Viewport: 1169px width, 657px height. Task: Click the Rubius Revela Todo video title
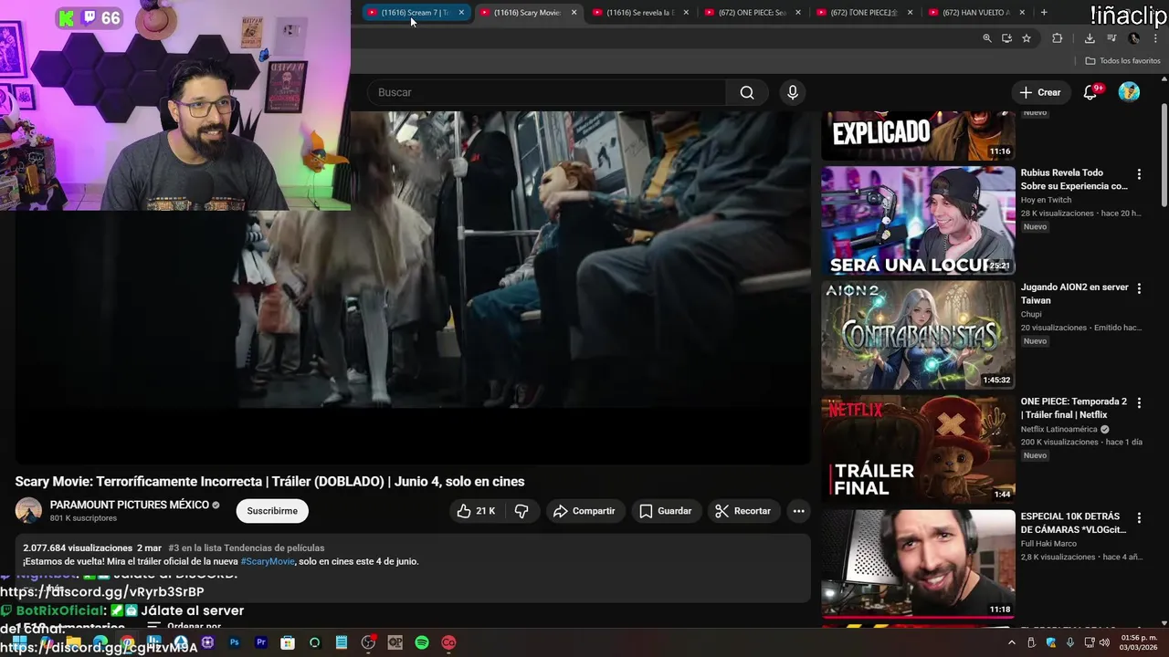1074,179
